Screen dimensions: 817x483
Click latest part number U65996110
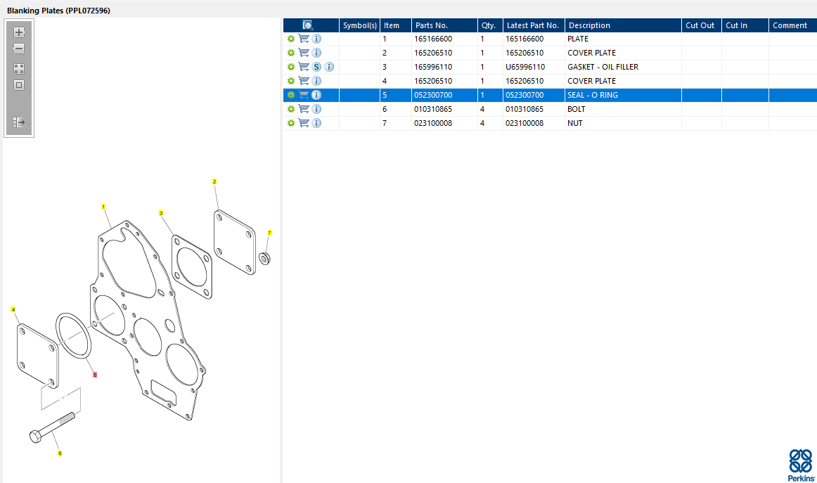tap(525, 67)
